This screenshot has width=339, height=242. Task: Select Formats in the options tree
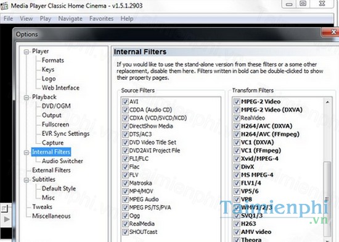tap(53, 60)
